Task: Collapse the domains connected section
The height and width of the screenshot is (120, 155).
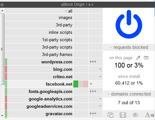Action: click(x=129, y=94)
